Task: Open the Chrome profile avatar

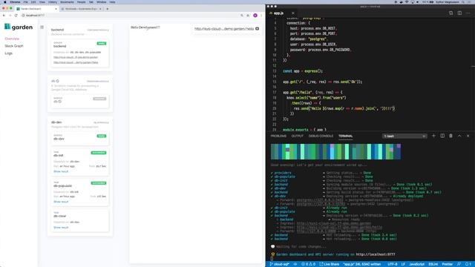Action: tap(255, 15)
